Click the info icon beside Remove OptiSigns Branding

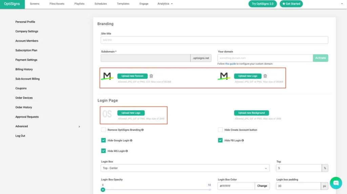pyautogui.click(x=142, y=130)
